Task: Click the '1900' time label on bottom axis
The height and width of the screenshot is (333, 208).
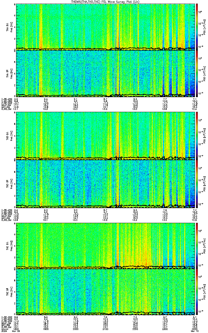Action: pos(46,329)
